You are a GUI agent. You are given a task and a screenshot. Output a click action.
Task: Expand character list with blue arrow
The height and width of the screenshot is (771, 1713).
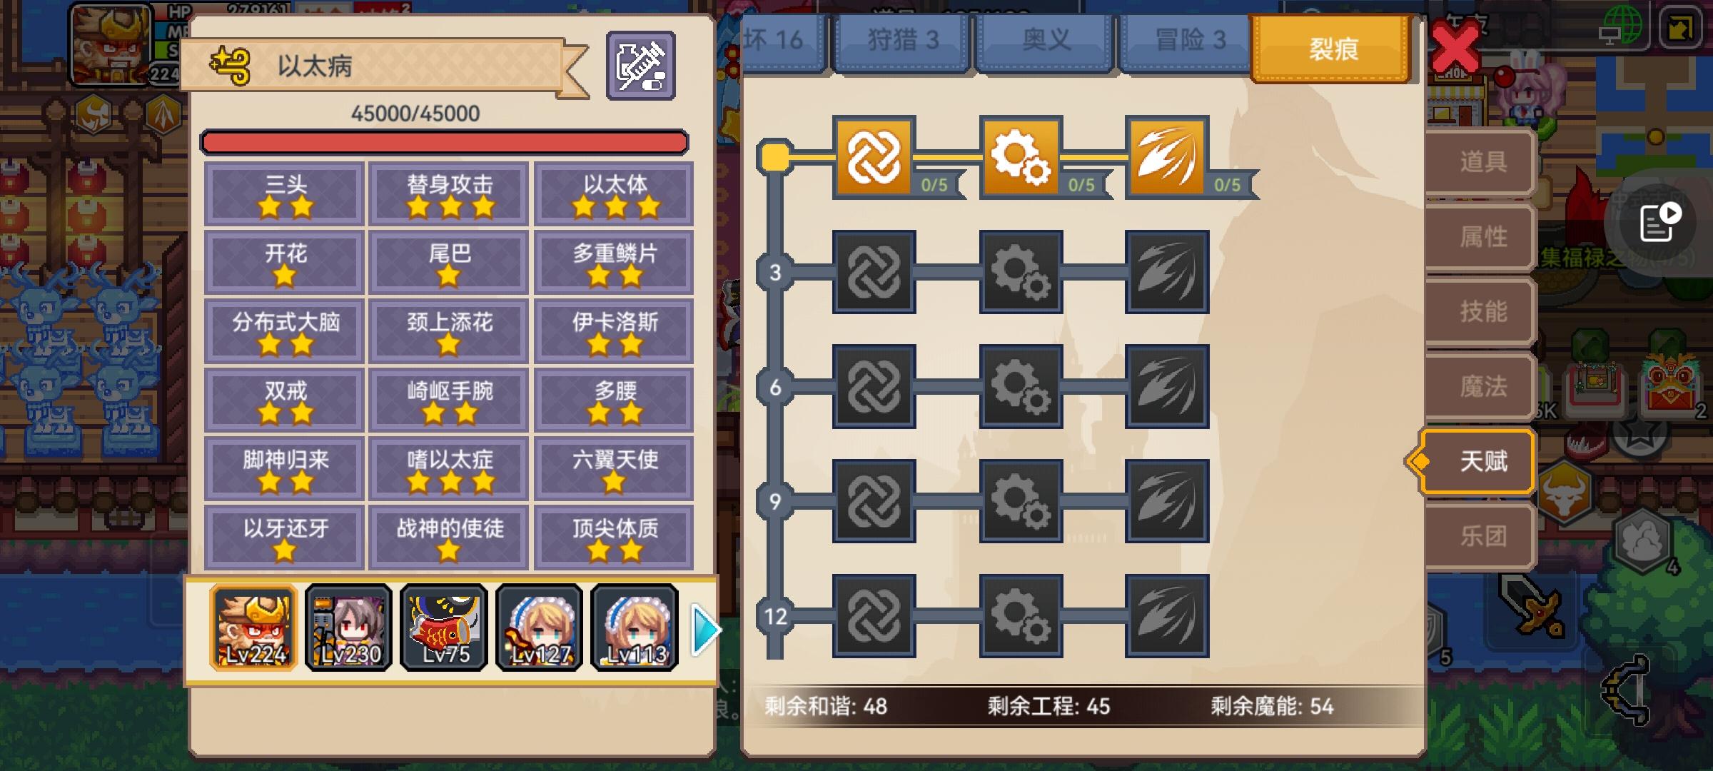[705, 630]
